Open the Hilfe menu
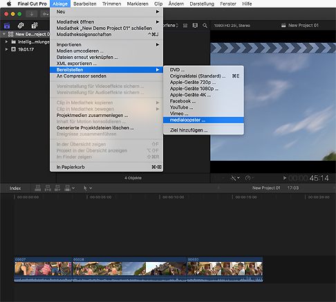 [247, 3]
